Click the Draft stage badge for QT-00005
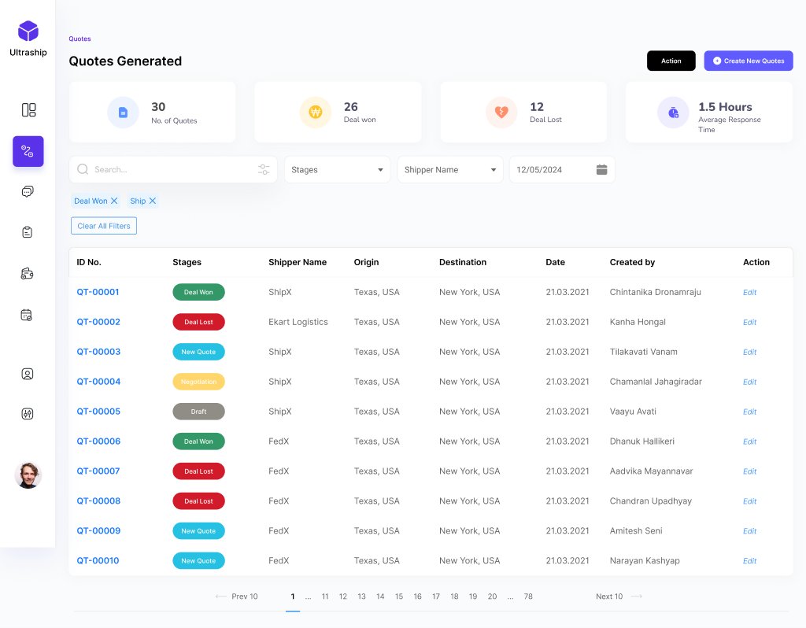The width and height of the screenshot is (806, 628). [x=198, y=412]
